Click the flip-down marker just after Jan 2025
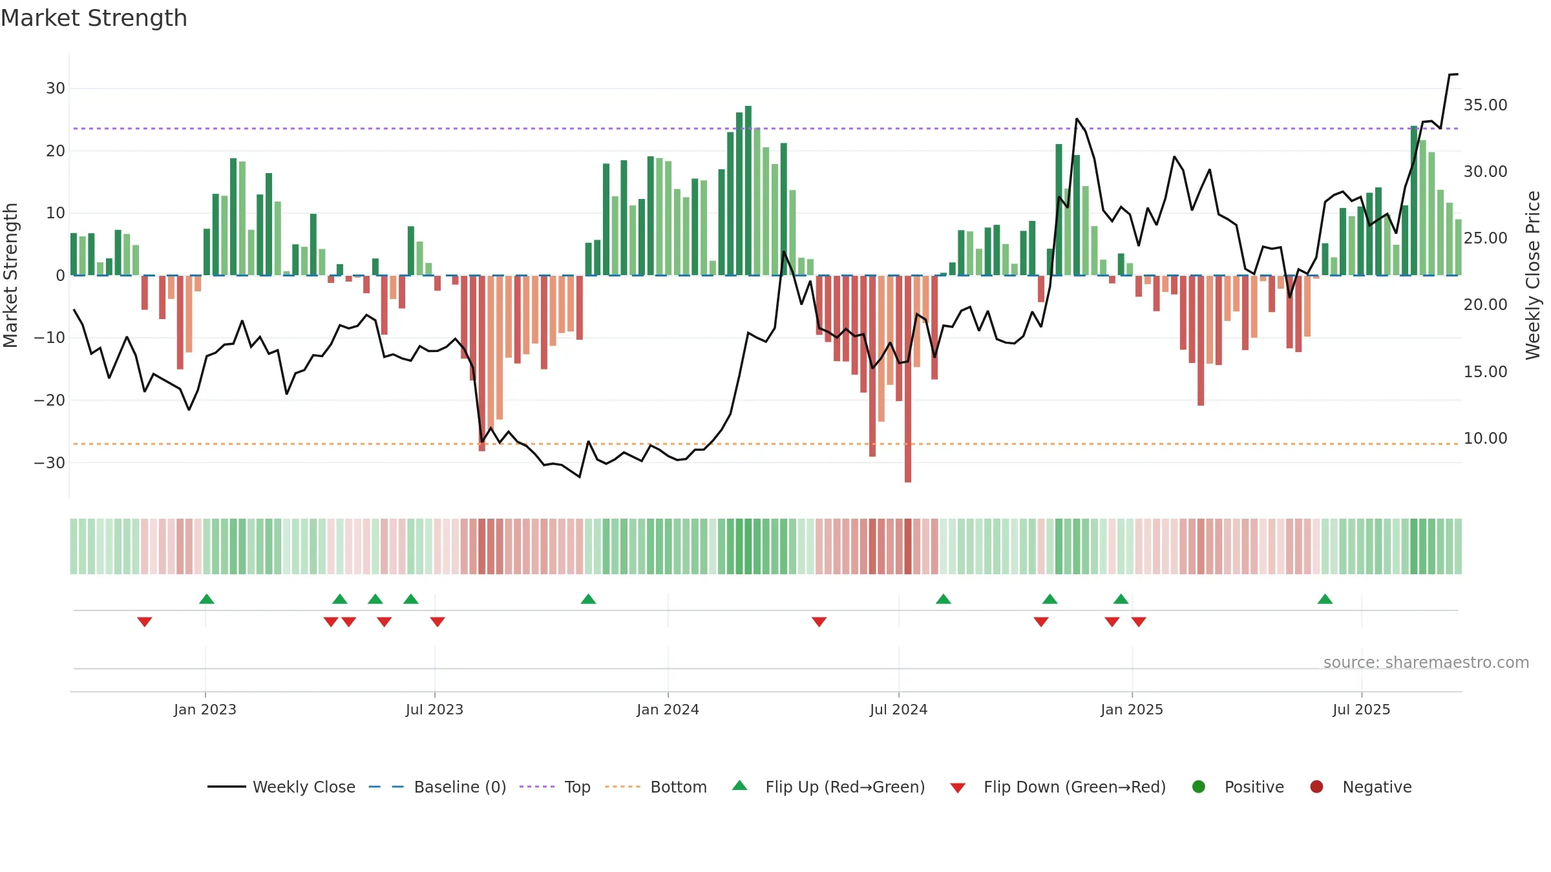The height and width of the screenshot is (872, 1551). [x=1139, y=622]
